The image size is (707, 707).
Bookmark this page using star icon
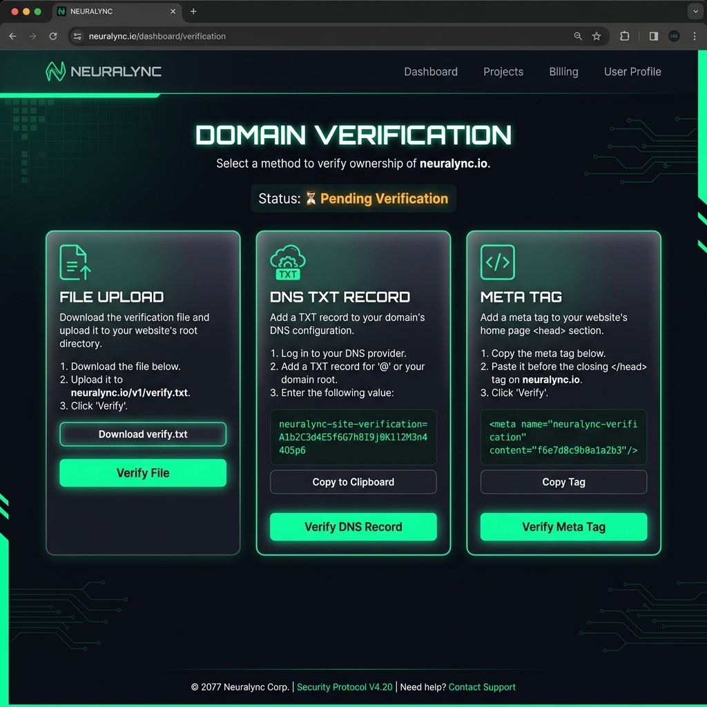(597, 36)
